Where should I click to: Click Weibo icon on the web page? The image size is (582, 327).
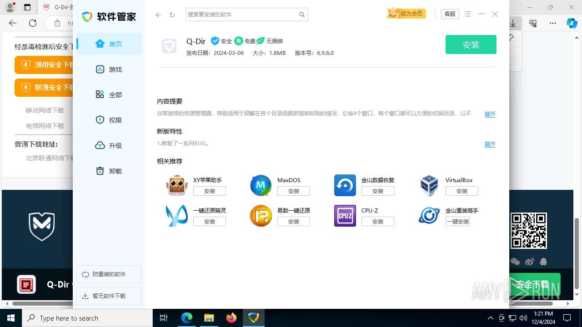529,262
